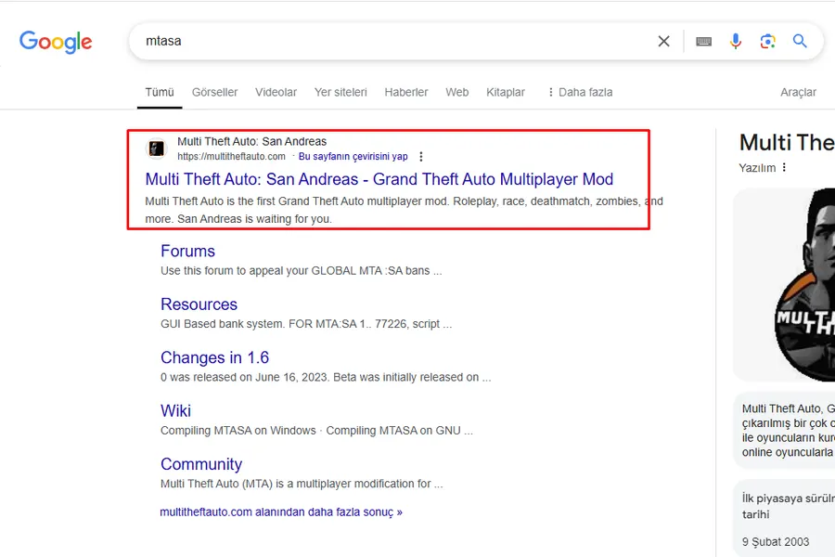Image resolution: width=835 pixels, height=557 pixels.
Task: Open Google Lens image search
Action: pos(767,41)
